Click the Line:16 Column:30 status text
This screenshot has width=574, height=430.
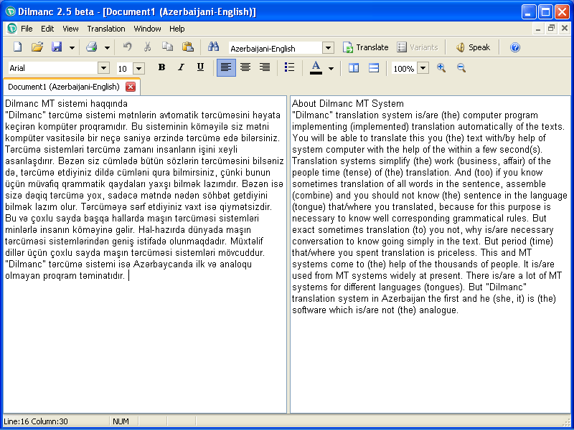pos(36,421)
